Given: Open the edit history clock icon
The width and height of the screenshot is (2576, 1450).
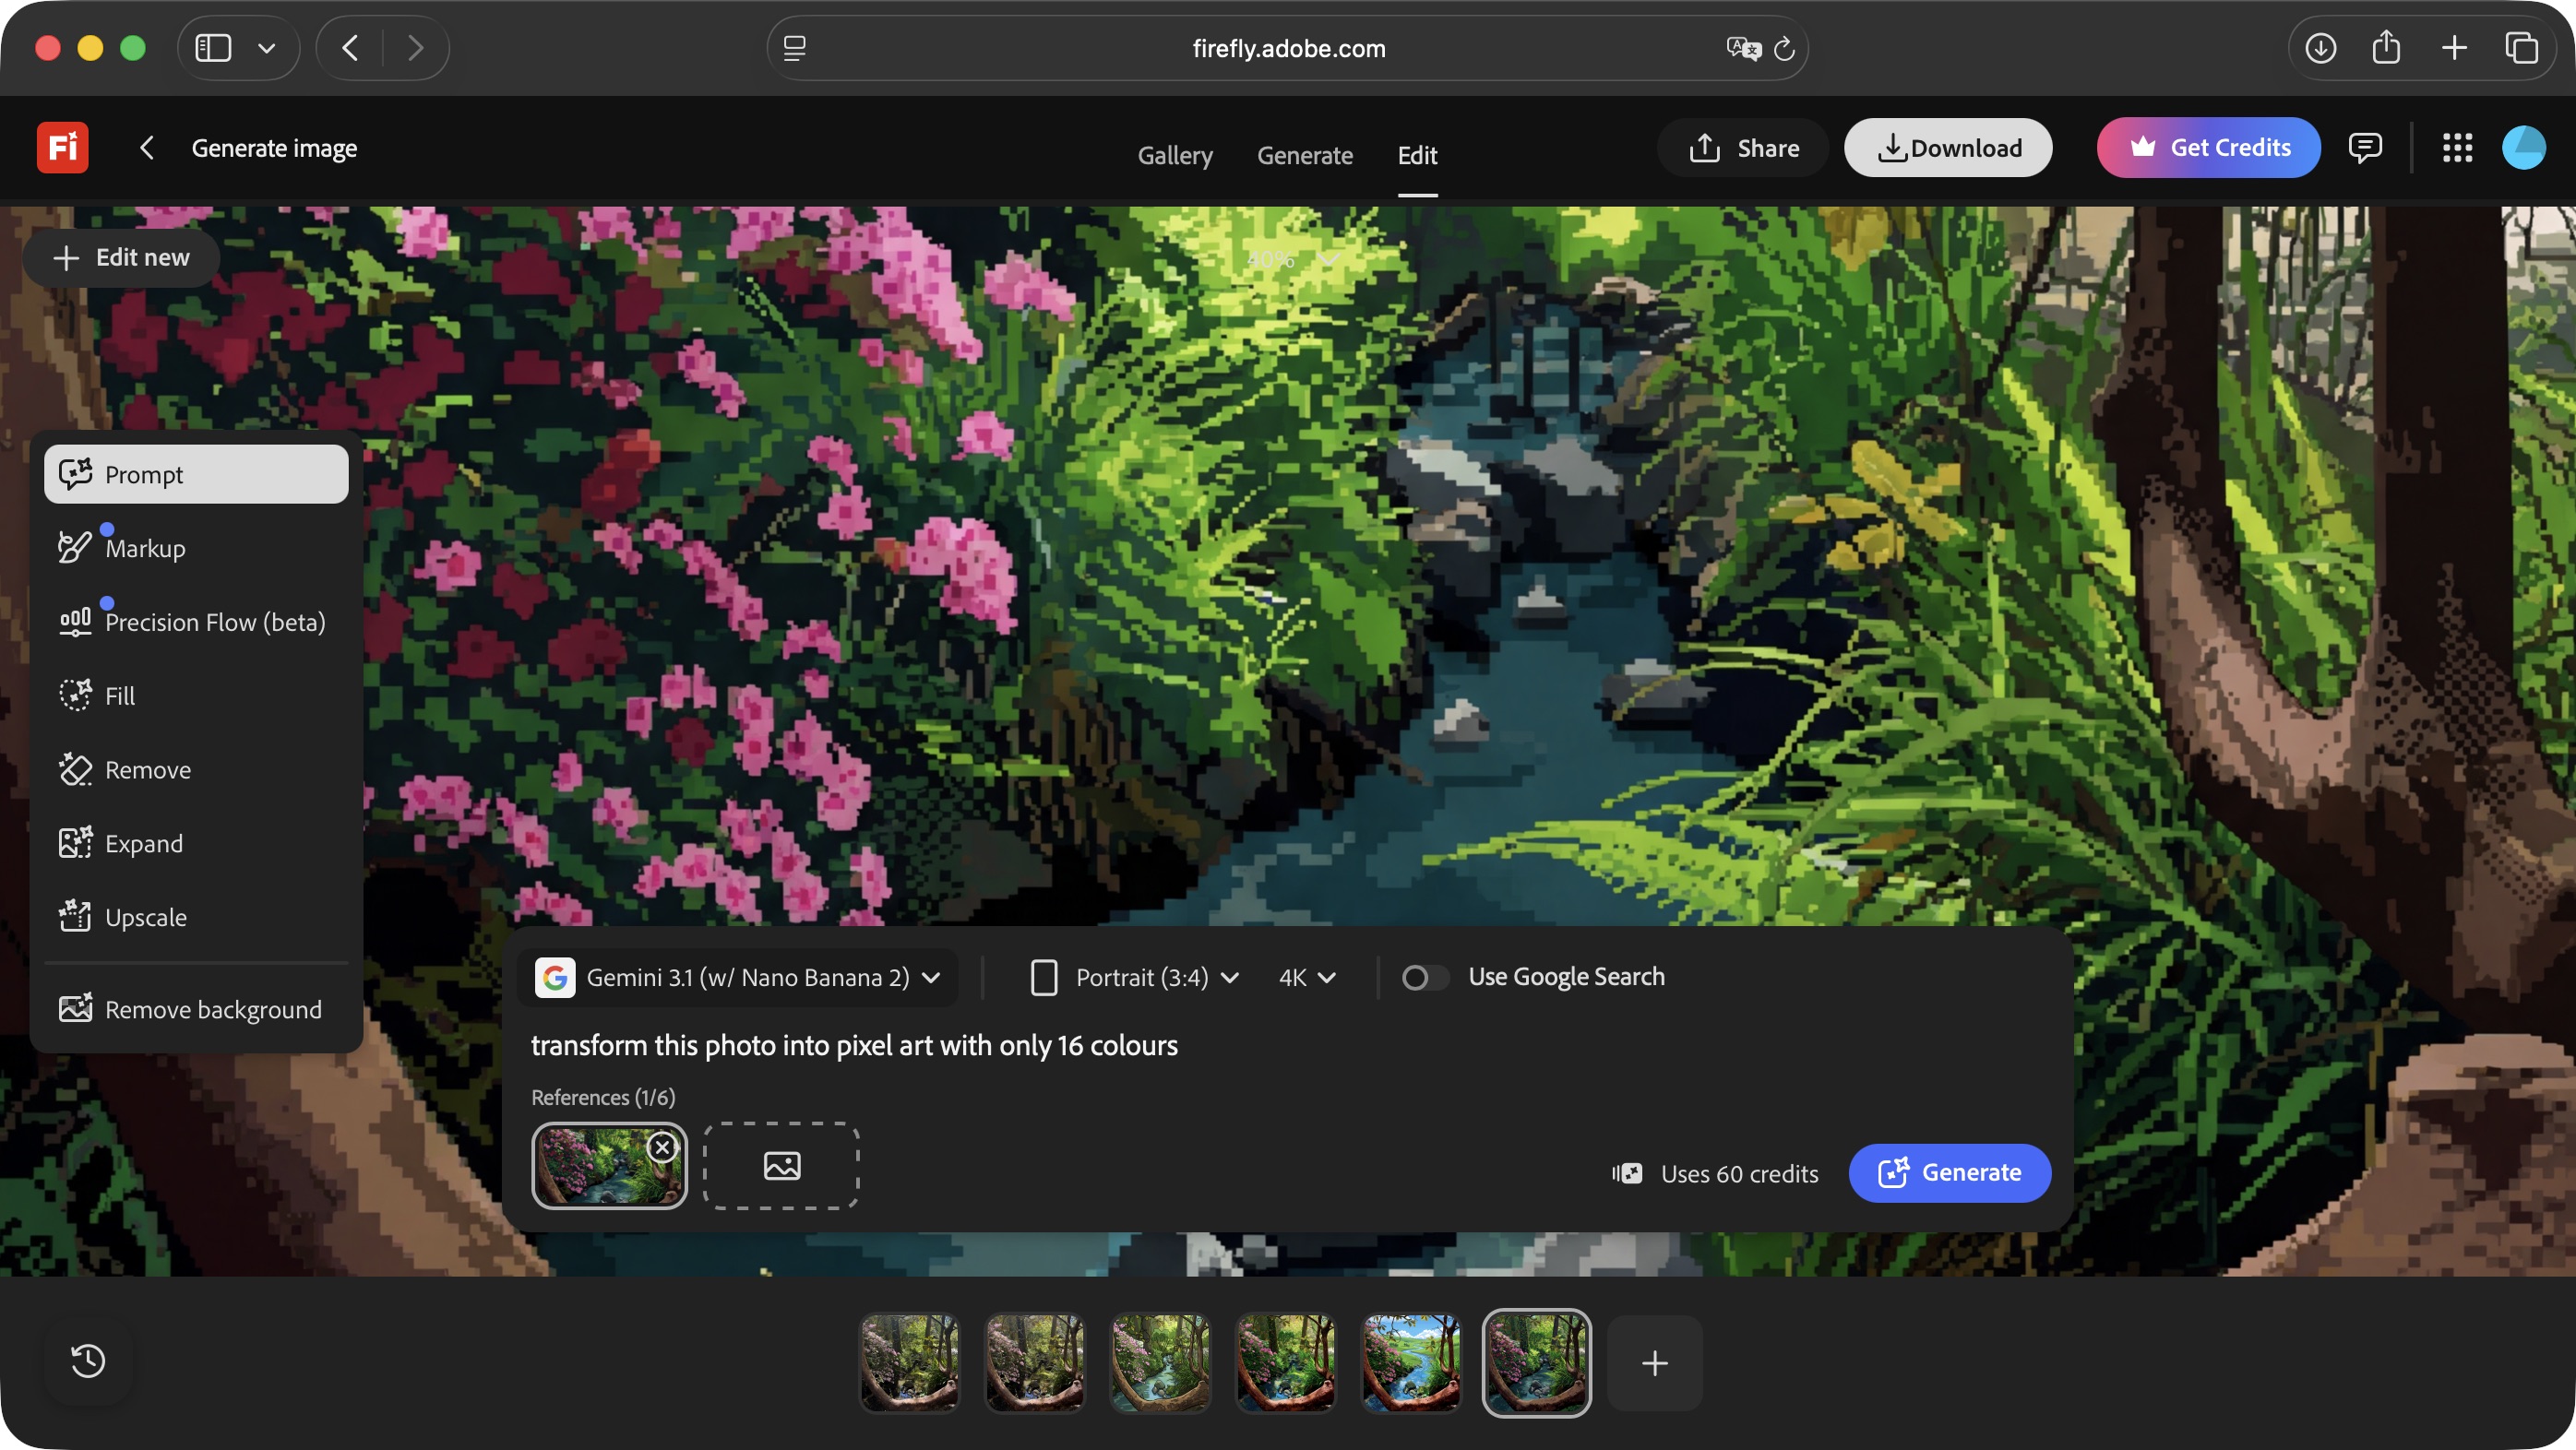Looking at the screenshot, I should (x=88, y=1361).
